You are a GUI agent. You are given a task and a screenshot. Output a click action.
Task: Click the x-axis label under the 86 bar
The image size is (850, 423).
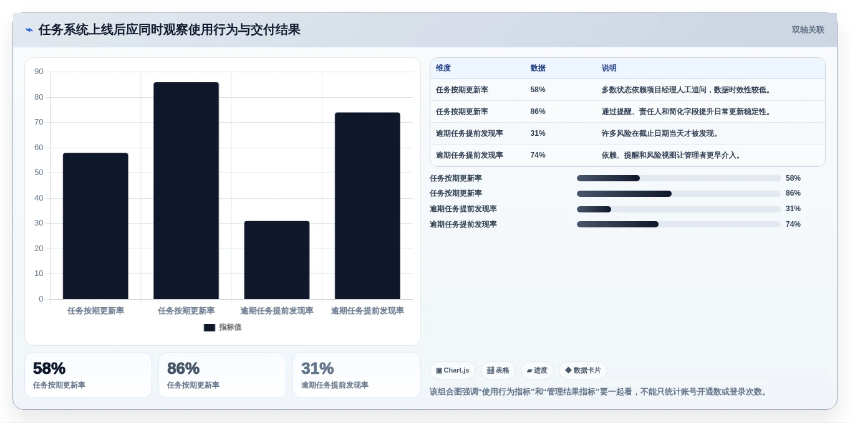point(186,311)
